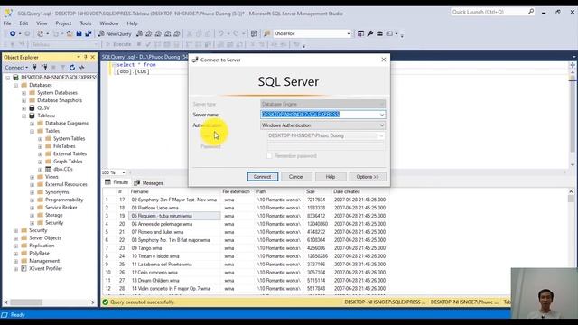Screen dimensions: 578x325
Task: Switch to the Messages tab
Action: (148, 182)
